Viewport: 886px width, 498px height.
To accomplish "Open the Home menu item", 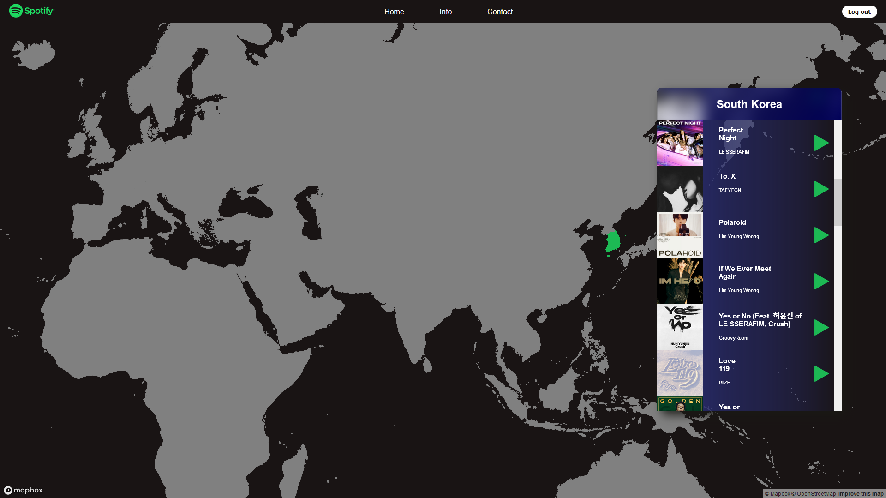I will [x=394, y=12].
